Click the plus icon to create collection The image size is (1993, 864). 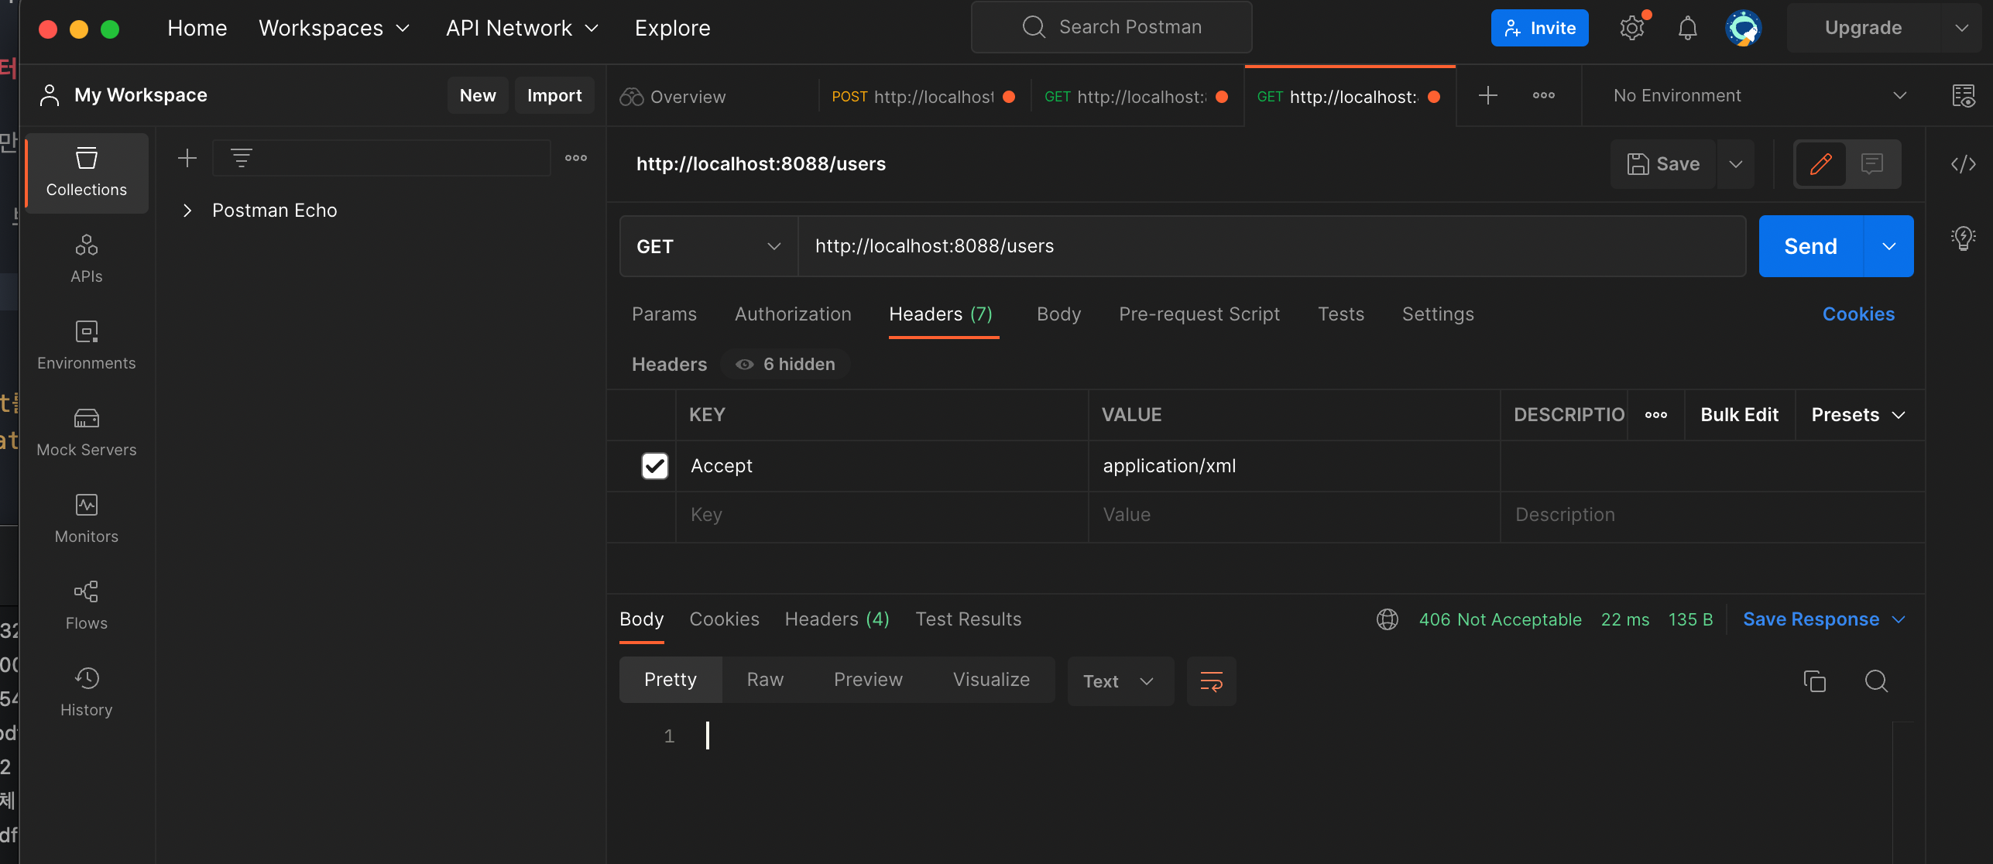187,158
